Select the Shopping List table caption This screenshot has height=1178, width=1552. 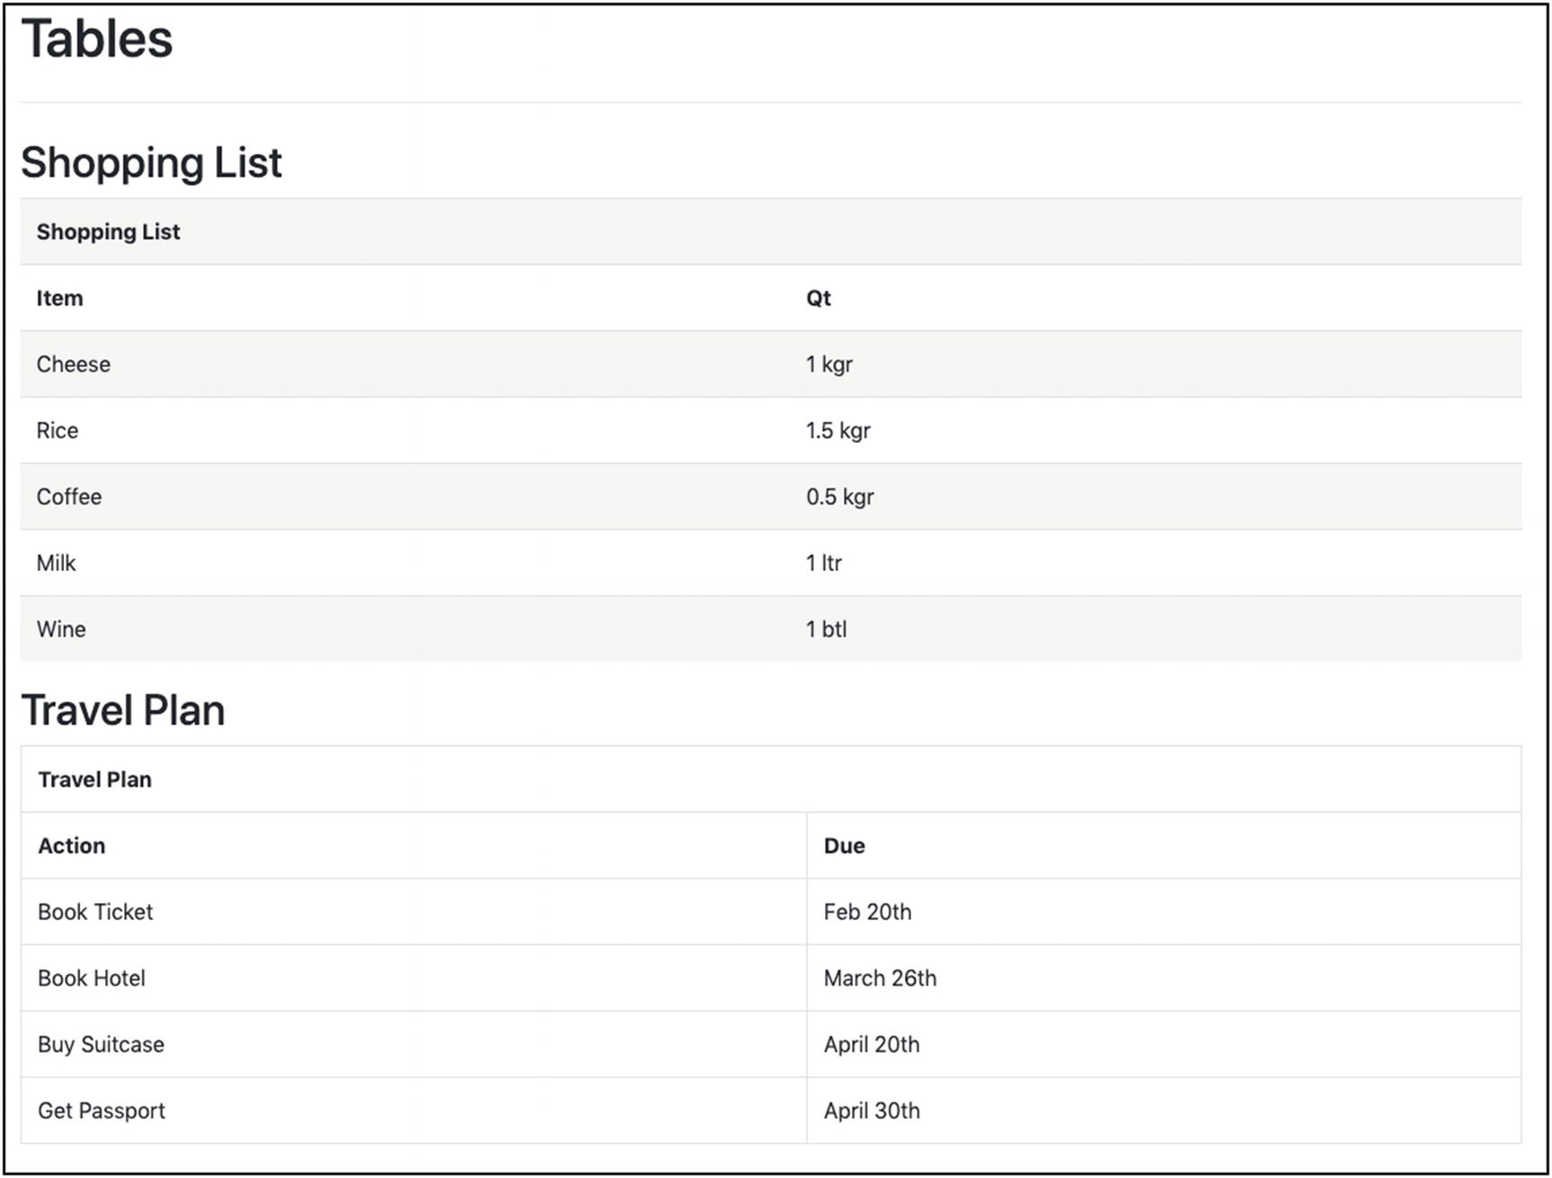108,232
